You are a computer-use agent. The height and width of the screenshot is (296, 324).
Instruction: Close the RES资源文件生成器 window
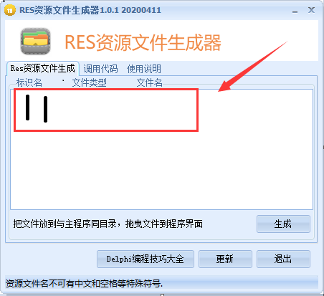pos(311,10)
